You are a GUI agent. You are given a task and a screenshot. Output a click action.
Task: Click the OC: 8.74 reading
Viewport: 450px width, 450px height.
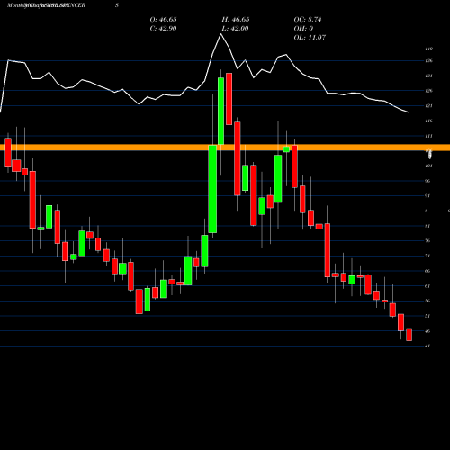(x=308, y=20)
